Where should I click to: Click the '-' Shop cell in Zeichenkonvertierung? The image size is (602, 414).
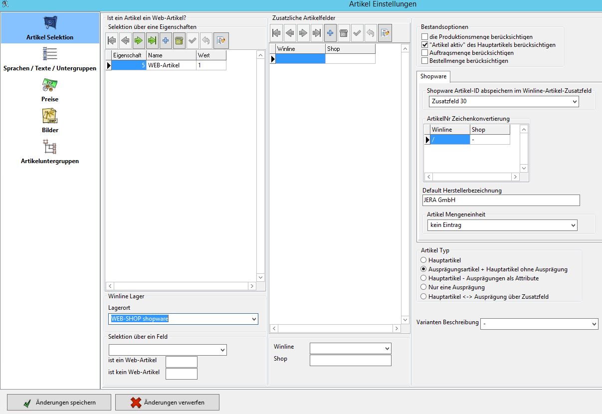(490, 140)
